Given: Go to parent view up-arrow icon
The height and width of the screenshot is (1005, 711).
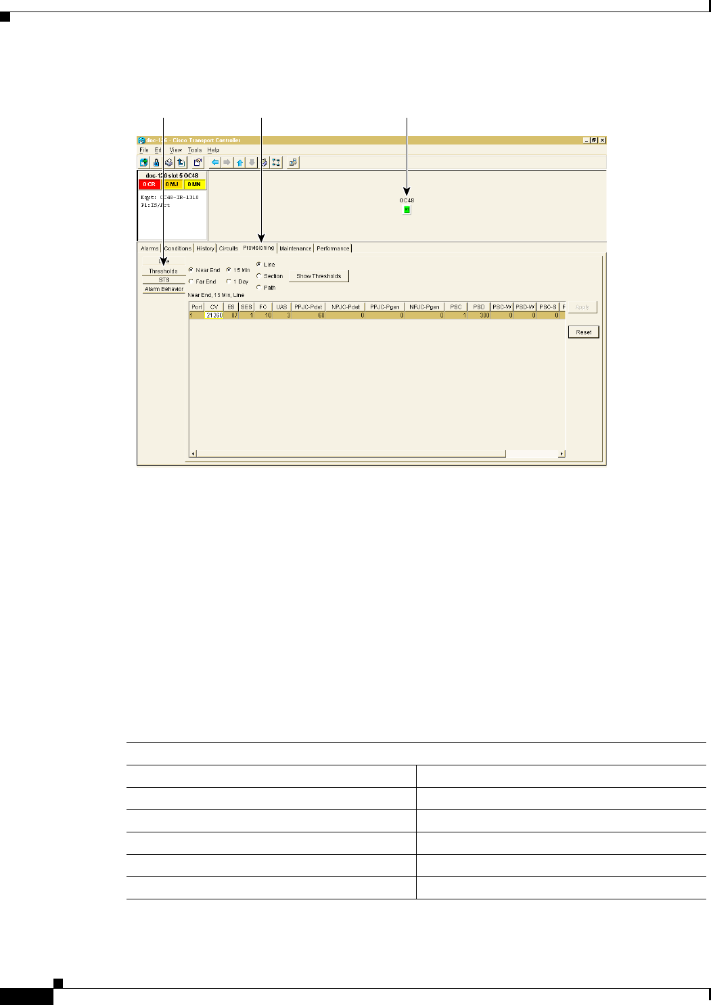Looking at the screenshot, I should click(x=239, y=162).
